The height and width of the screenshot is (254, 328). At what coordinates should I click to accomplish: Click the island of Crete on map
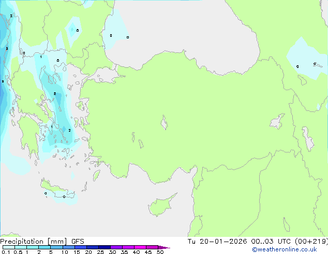57,189
